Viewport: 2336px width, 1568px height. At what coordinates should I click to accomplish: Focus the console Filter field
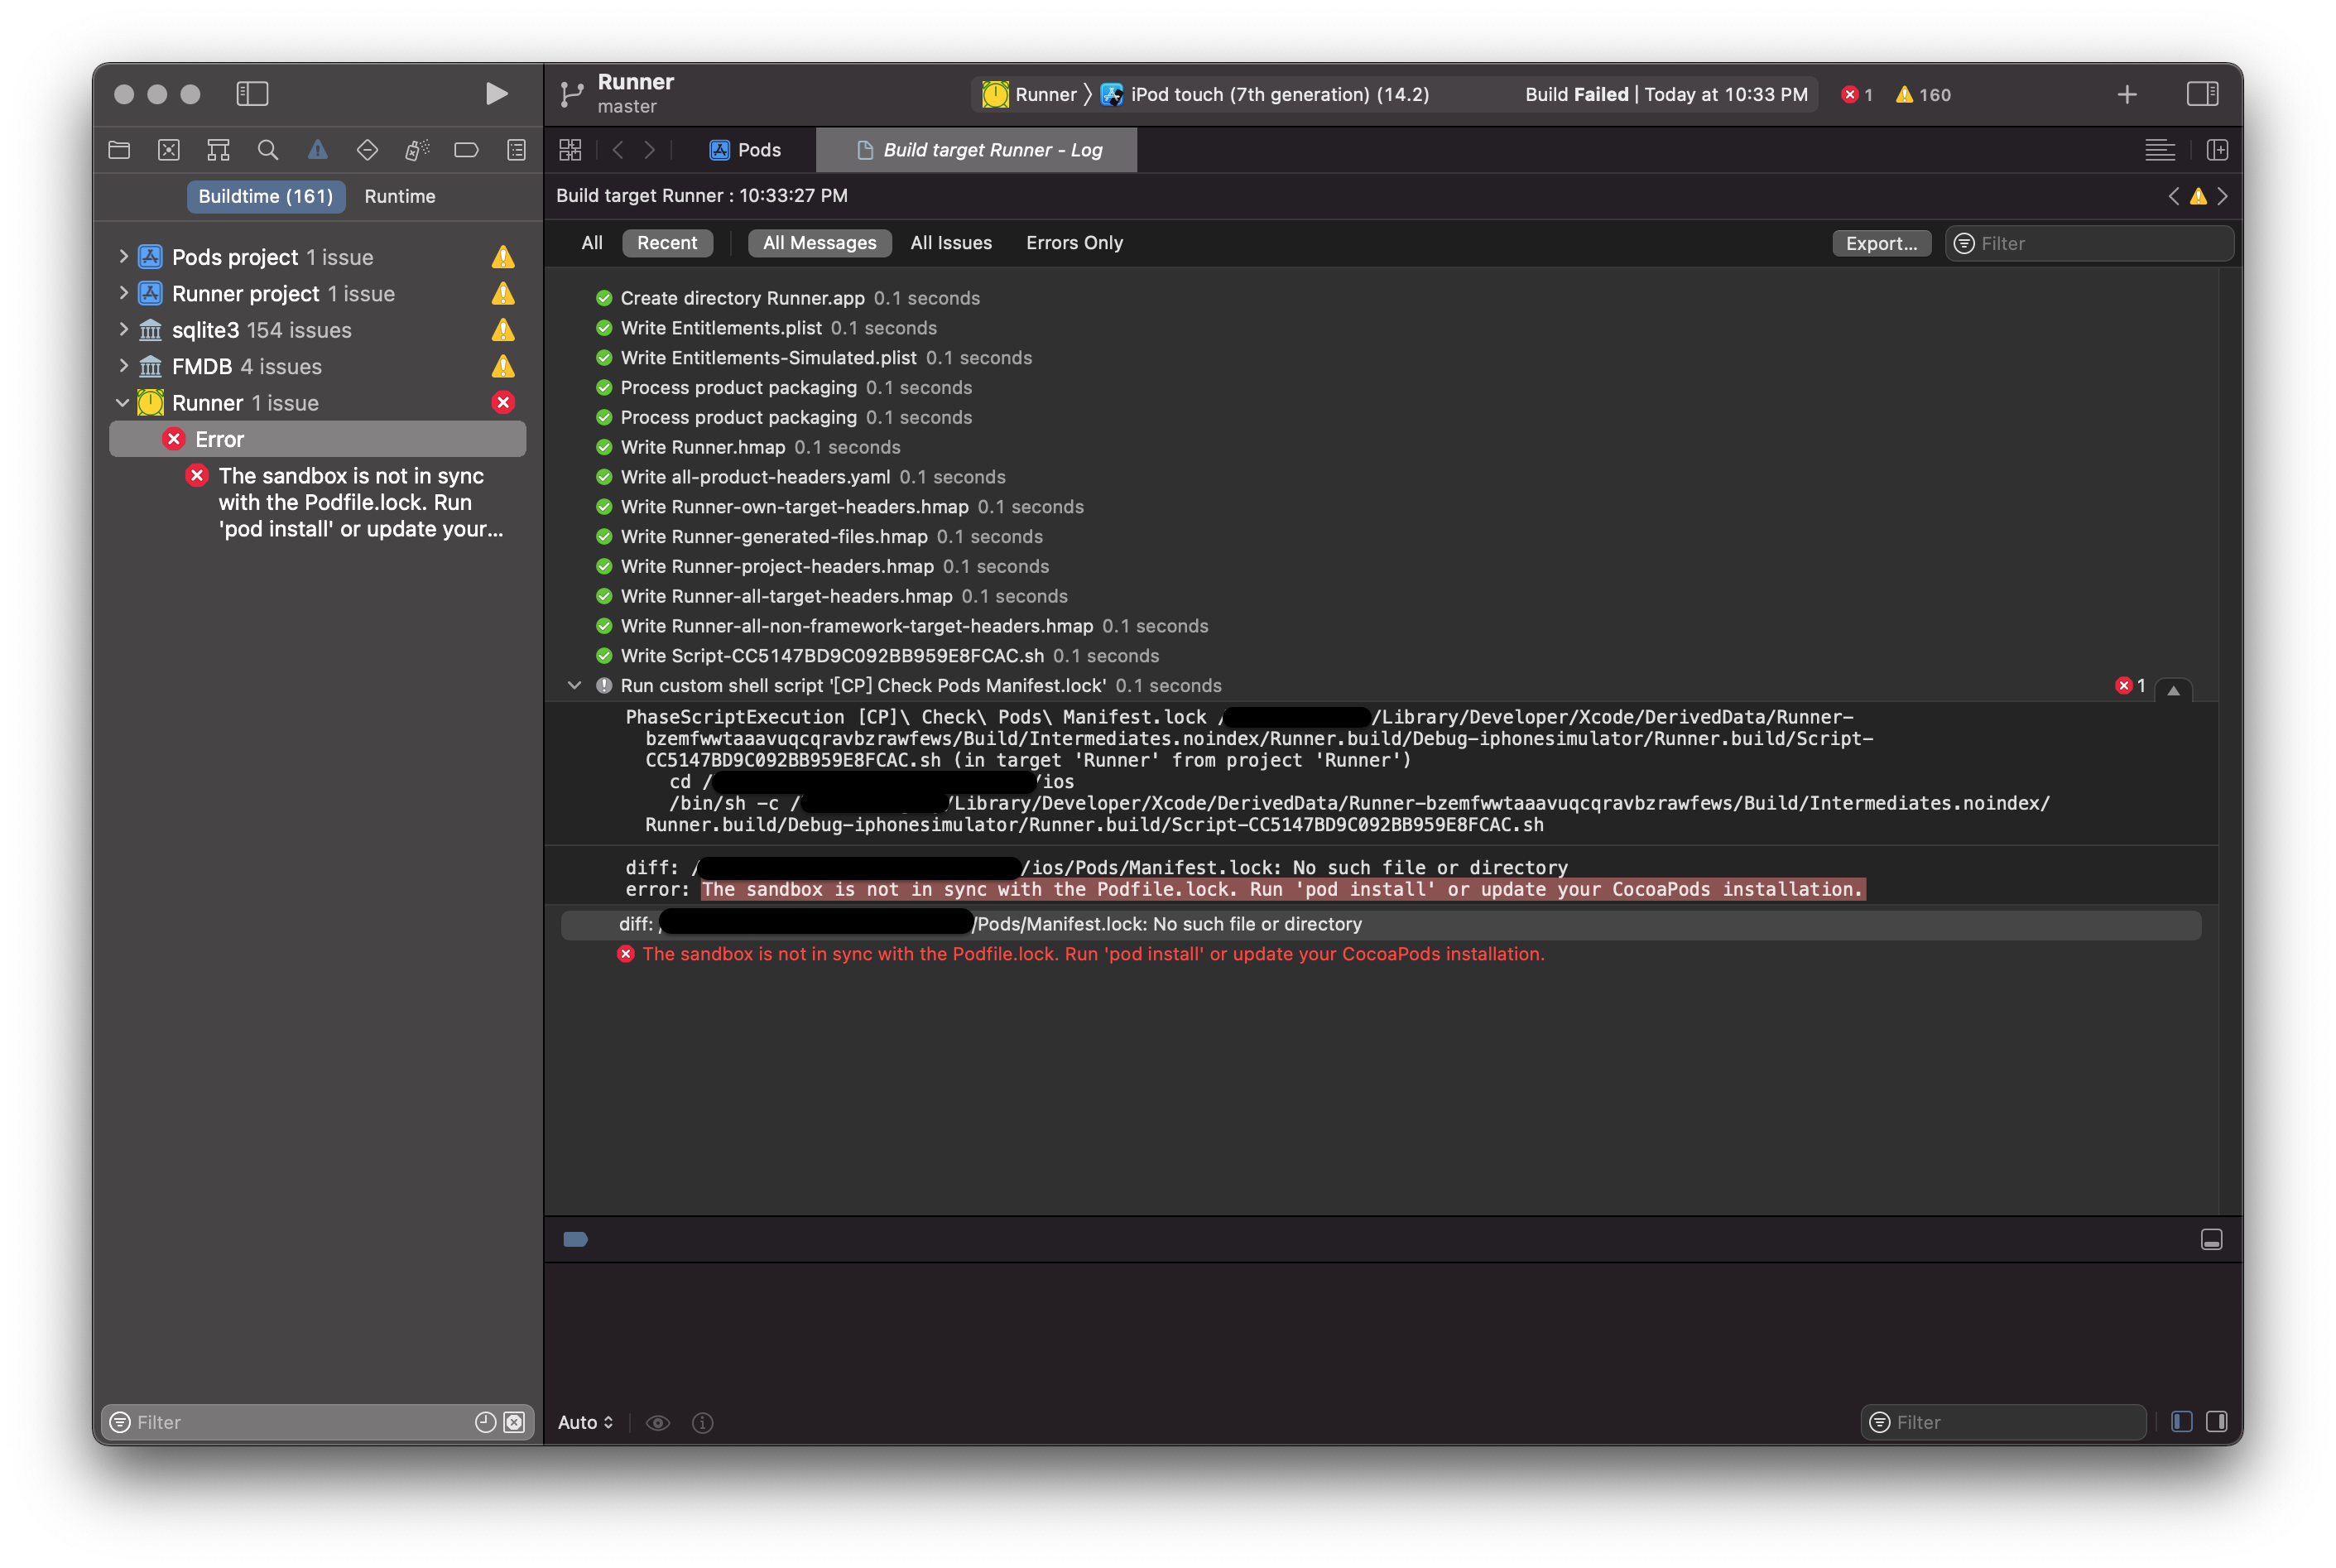coord(2002,1422)
